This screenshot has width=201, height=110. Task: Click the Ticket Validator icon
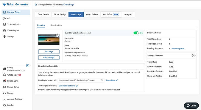[4, 24]
